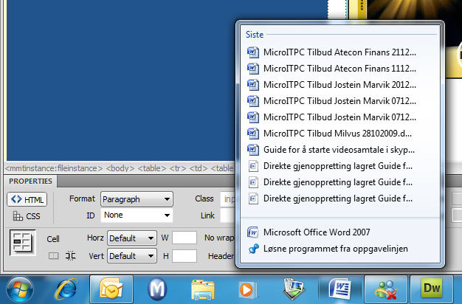The width and height of the screenshot is (462, 304).
Task: Click the document icon of Milvus 28102009
Action: (253, 134)
